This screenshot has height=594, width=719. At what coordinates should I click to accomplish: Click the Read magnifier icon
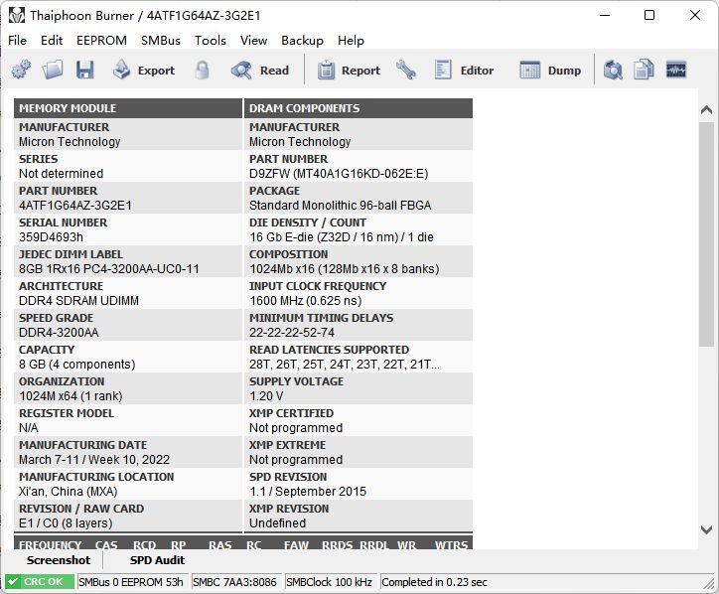click(x=241, y=71)
